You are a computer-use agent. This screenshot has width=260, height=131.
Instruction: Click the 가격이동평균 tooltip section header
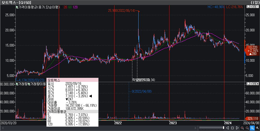point(72,112)
